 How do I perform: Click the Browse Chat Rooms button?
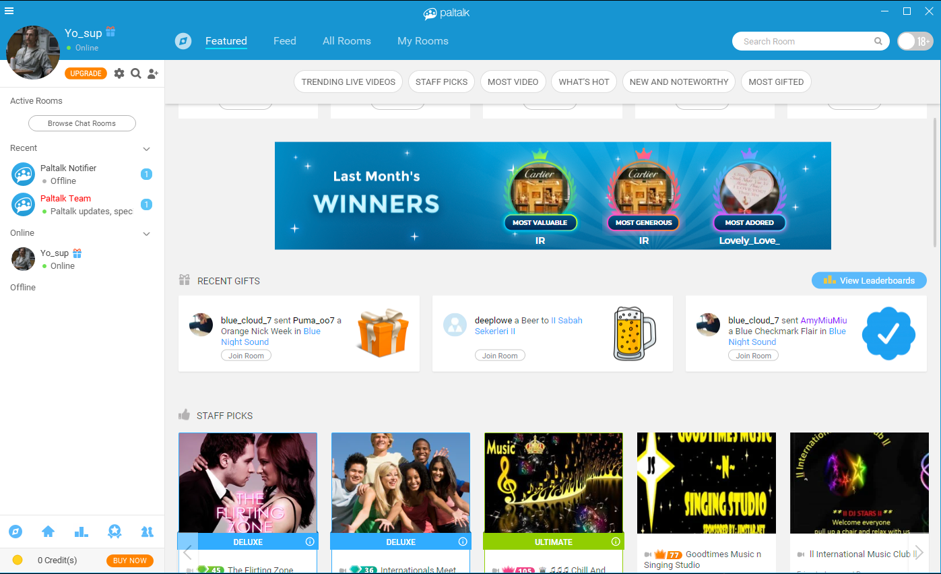pyautogui.click(x=82, y=123)
